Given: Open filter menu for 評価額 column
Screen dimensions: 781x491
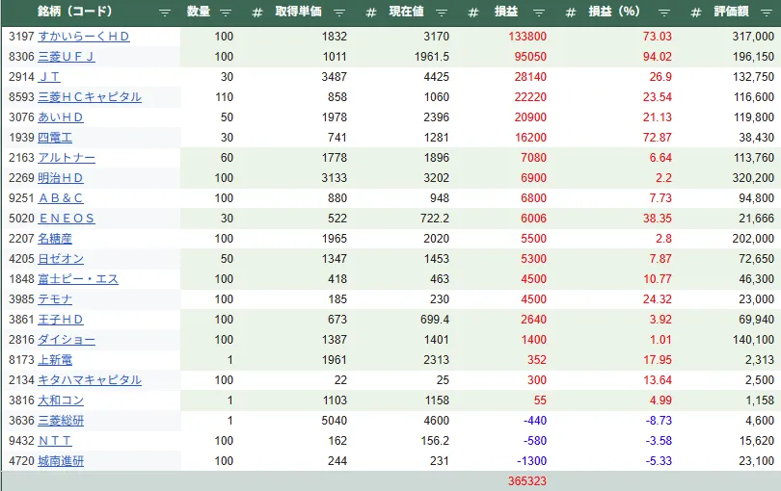Looking at the screenshot, I should (768, 13).
